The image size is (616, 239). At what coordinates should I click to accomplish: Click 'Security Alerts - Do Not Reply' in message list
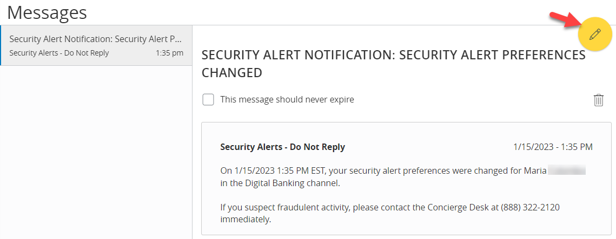pos(59,53)
